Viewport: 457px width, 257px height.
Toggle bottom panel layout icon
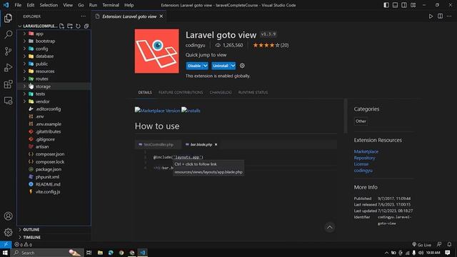[x=395, y=5]
